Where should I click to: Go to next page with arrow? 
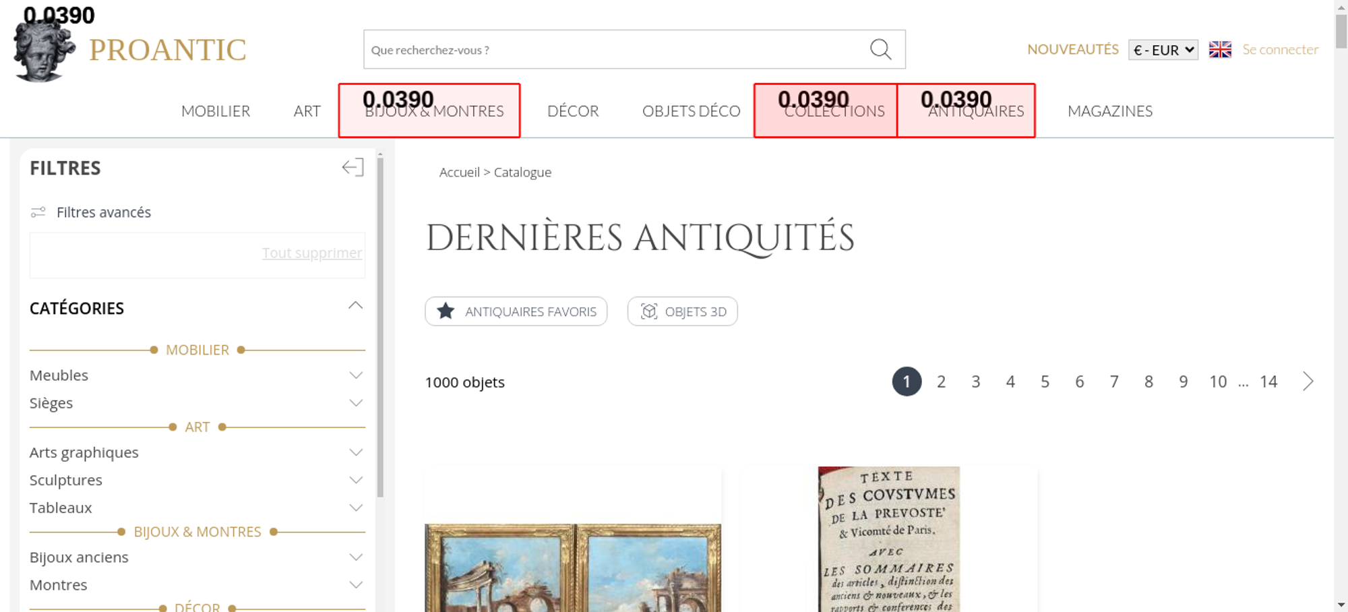click(1308, 381)
